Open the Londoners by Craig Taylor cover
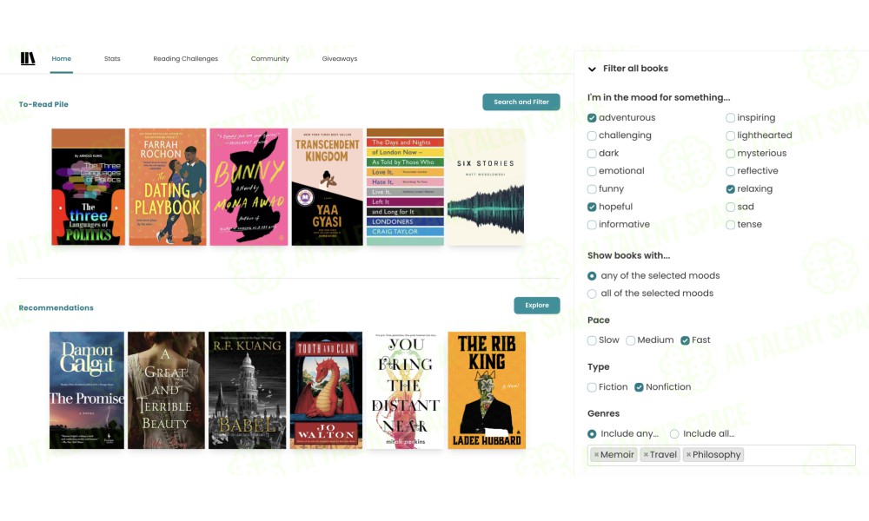This screenshot has height=521, width=869. (x=405, y=188)
